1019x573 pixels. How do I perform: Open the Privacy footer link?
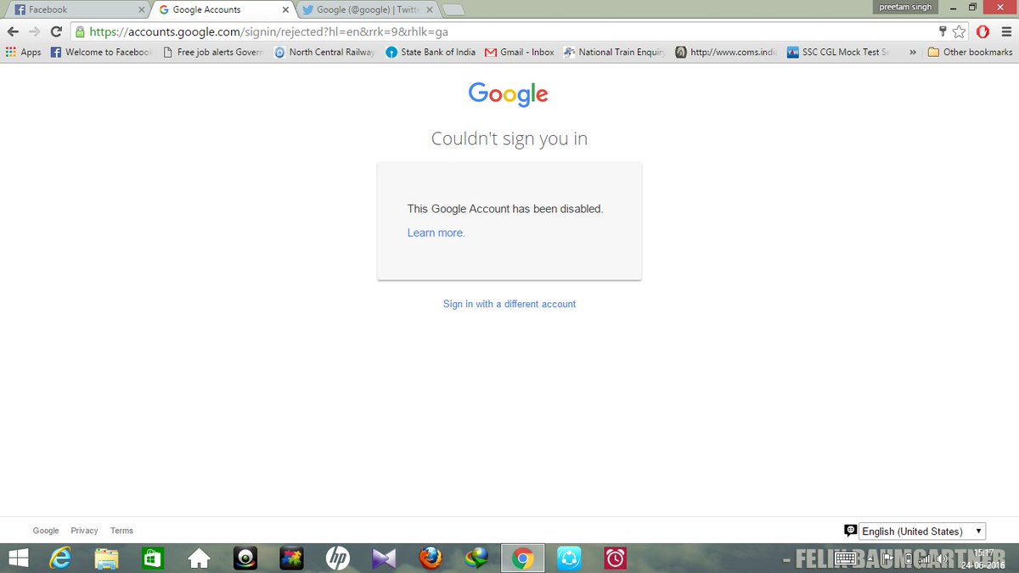(x=84, y=531)
